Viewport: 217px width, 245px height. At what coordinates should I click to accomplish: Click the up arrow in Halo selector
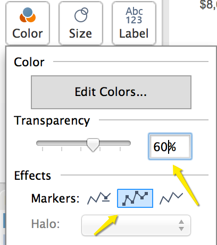click(x=181, y=222)
